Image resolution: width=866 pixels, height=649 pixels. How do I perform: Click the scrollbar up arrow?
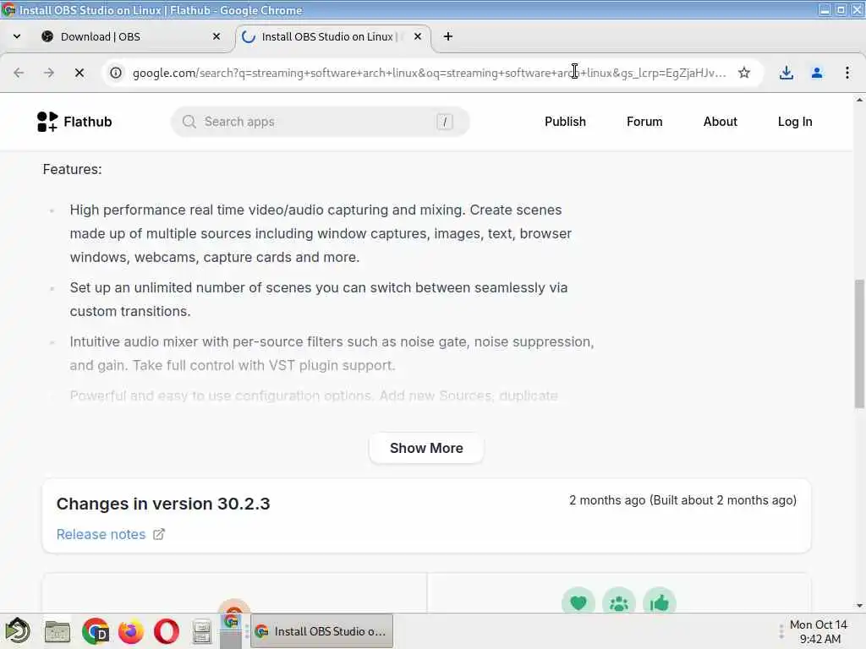pyautogui.click(x=859, y=100)
